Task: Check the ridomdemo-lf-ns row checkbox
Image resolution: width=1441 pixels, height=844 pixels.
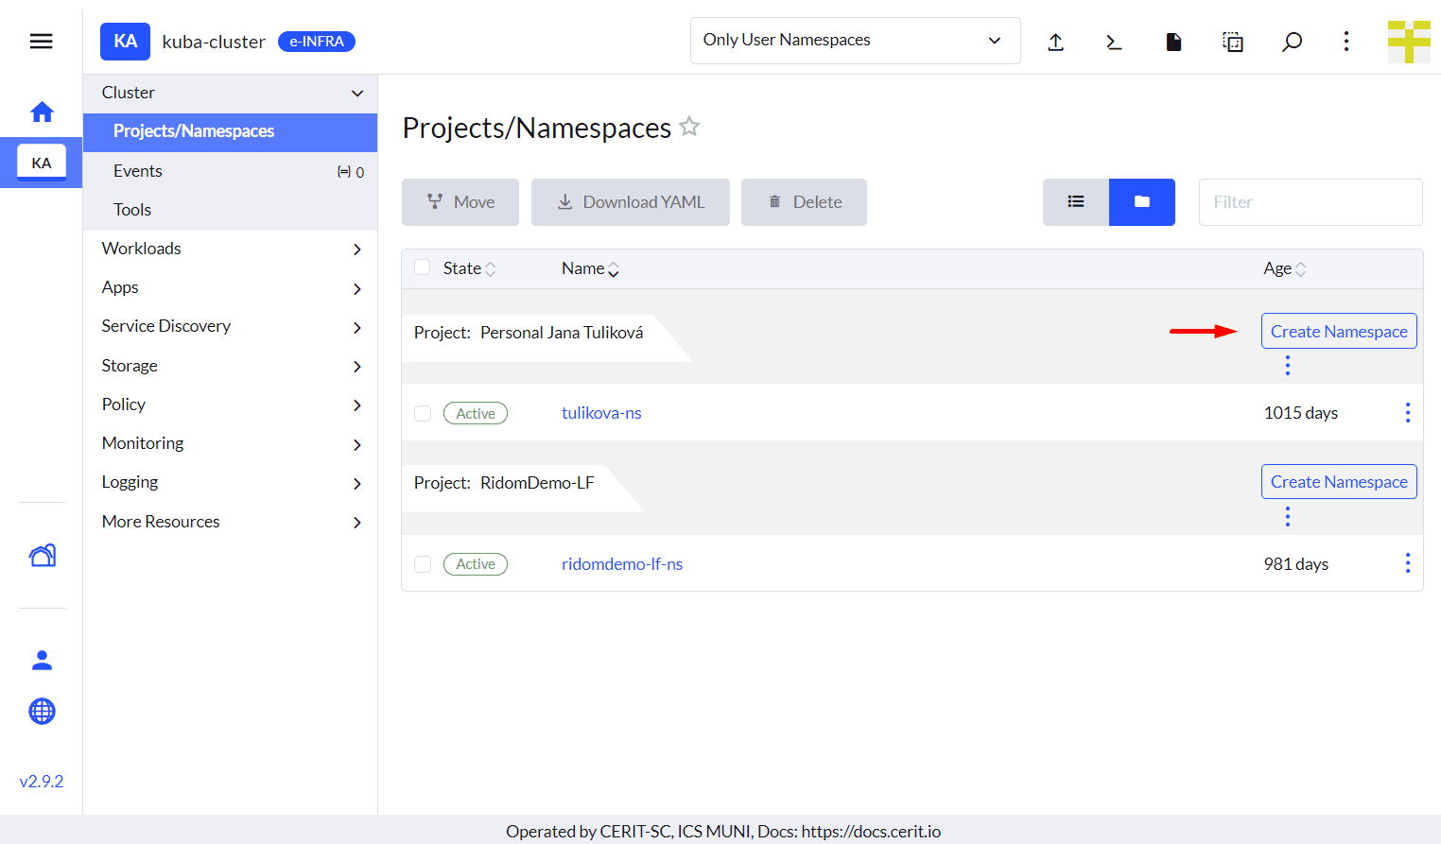Action: click(x=423, y=564)
